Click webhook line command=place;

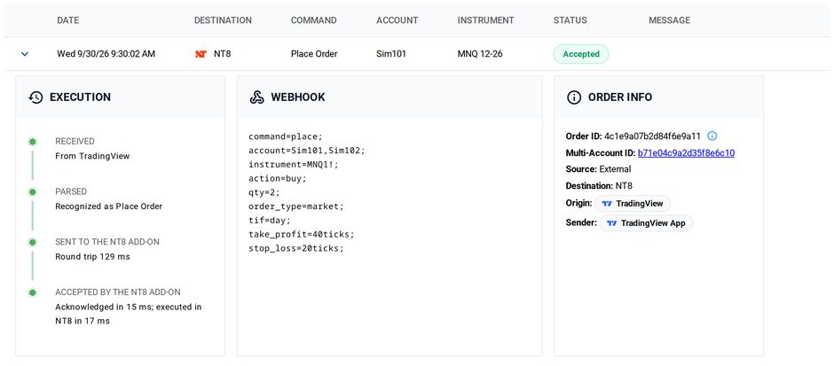[286, 137]
